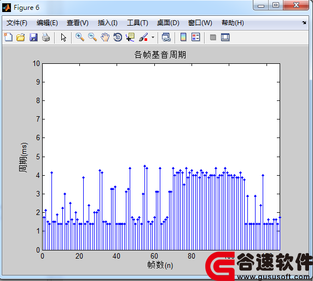Click the dock figure arrow in the menu bar
Screen dimensions: 313x281
click(x=304, y=23)
